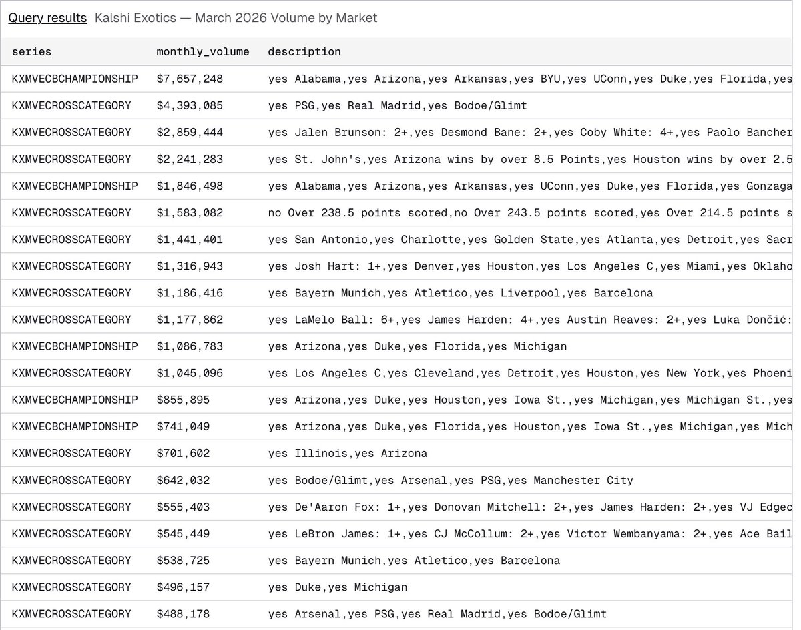Click 'yes Arizona,yes Duke,yes Florida,yes Michigan'

(x=417, y=346)
